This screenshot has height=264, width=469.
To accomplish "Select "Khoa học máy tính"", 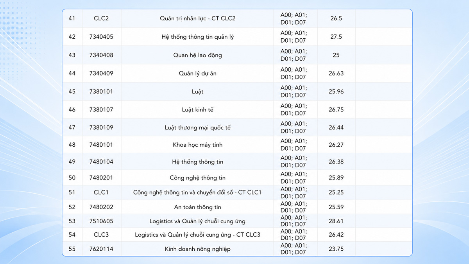I will tap(198, 145).
